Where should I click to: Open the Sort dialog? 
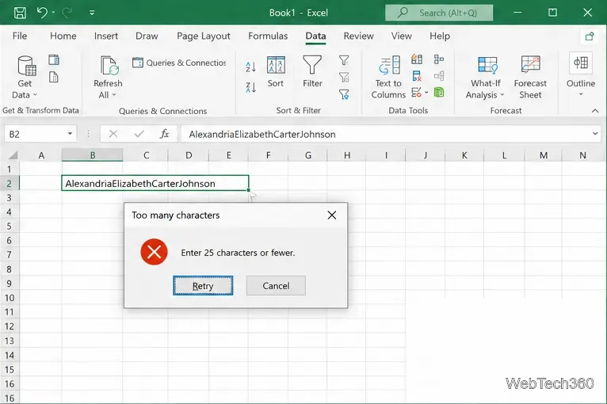(276, 72)
